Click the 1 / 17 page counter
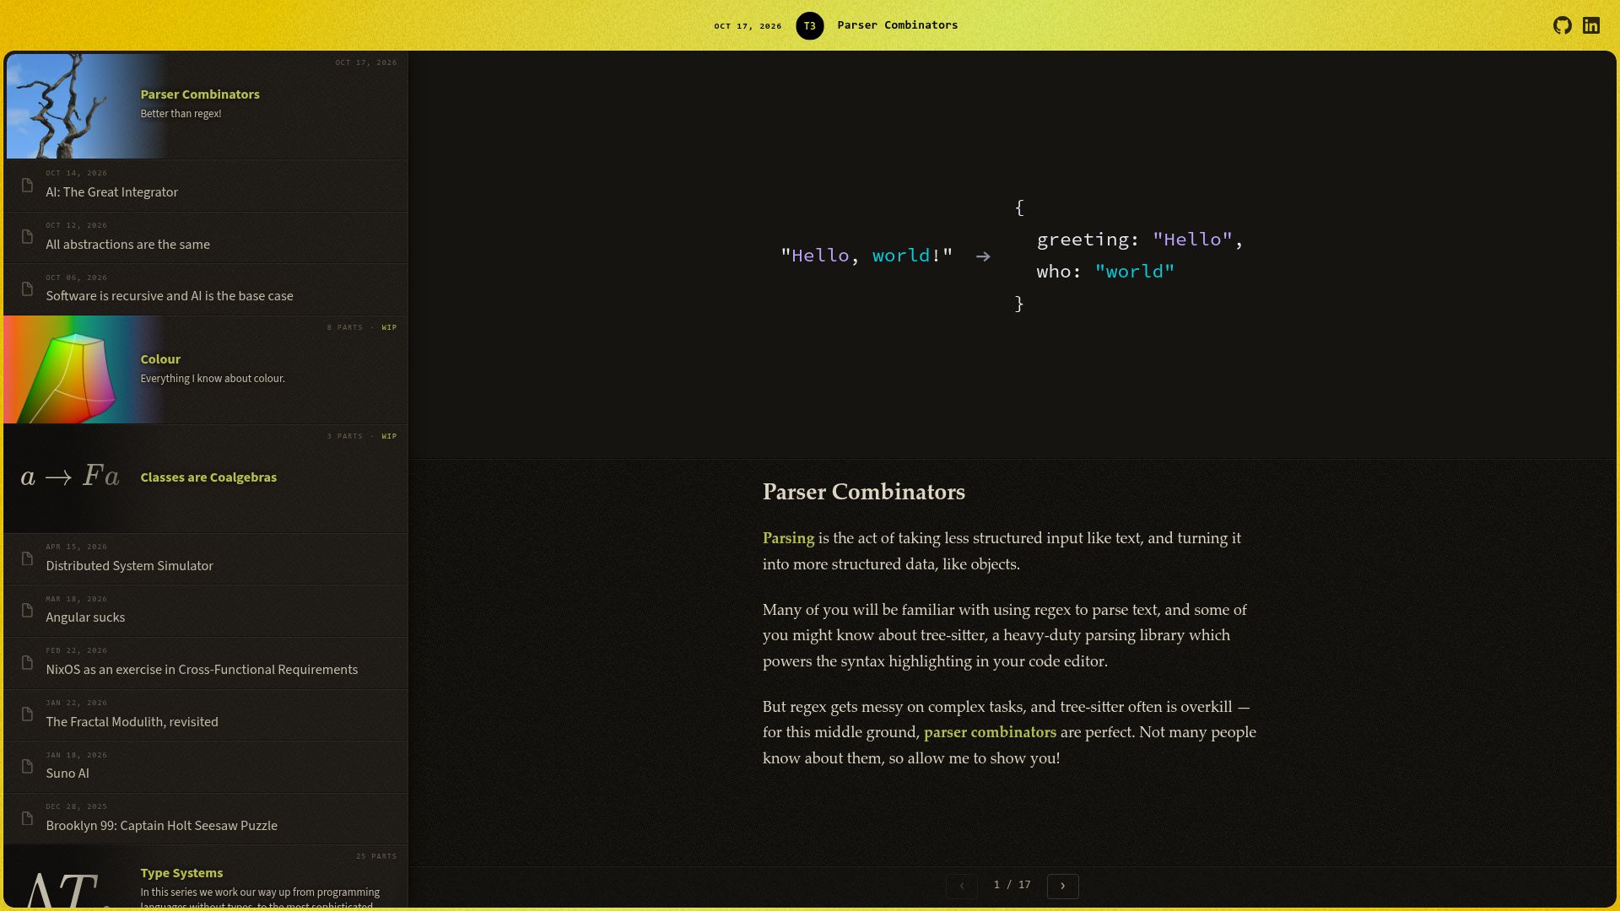This screenshot has width=1620, height=911. click(1012, 885)
